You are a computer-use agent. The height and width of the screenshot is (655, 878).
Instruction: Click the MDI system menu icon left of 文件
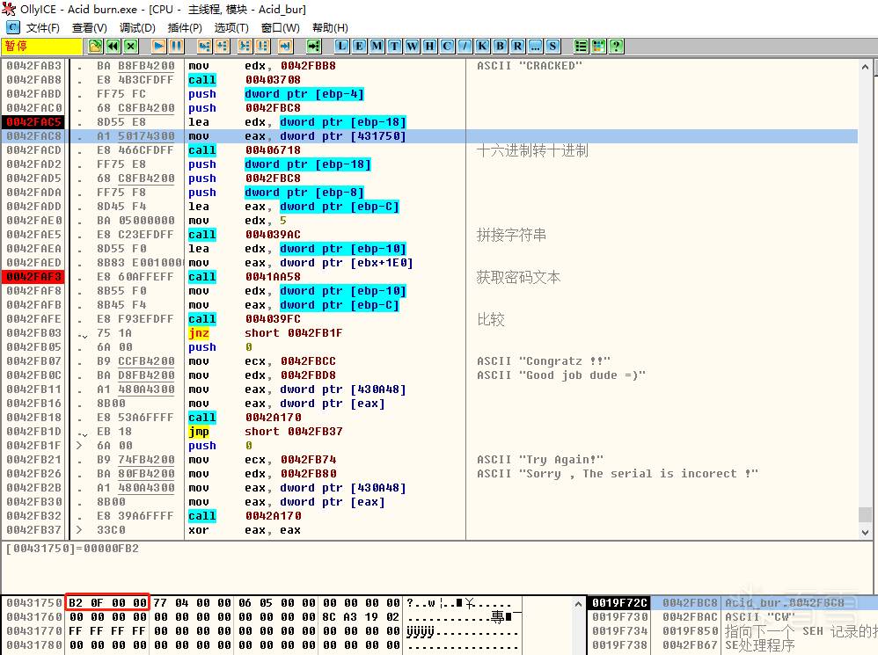[13, 27]
